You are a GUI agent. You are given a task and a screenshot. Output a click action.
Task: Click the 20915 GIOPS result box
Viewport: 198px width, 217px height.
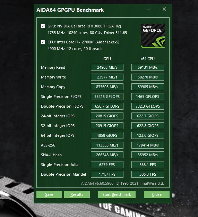coord(107,126)
